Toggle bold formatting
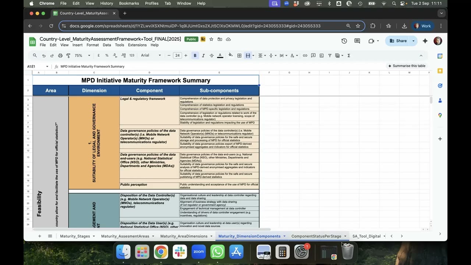 coord(195,56)
